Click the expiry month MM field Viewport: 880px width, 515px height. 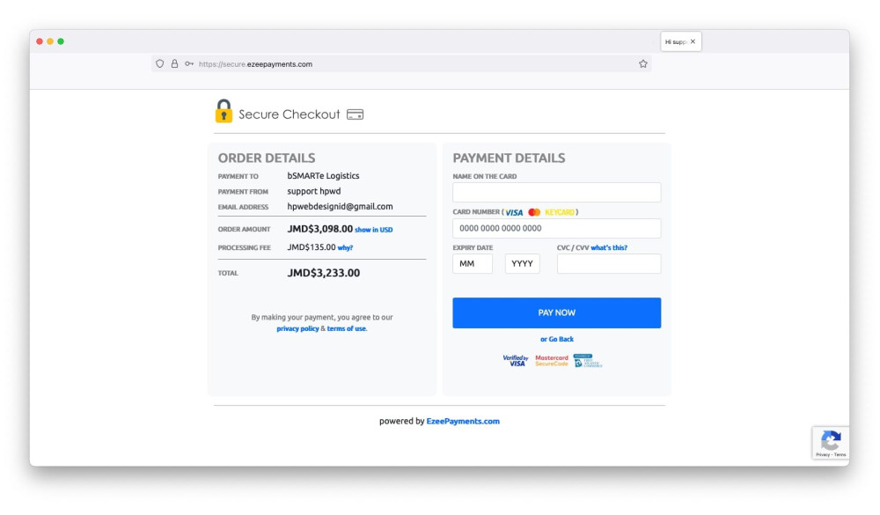[473, 263]
